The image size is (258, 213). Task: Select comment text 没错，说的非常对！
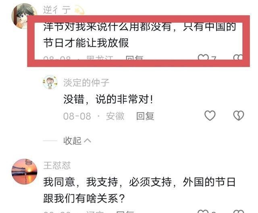[108, 99]
